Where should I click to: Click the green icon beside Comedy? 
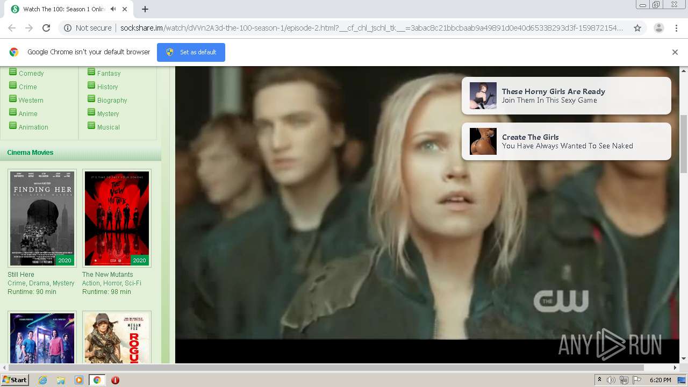pos(13,72)
